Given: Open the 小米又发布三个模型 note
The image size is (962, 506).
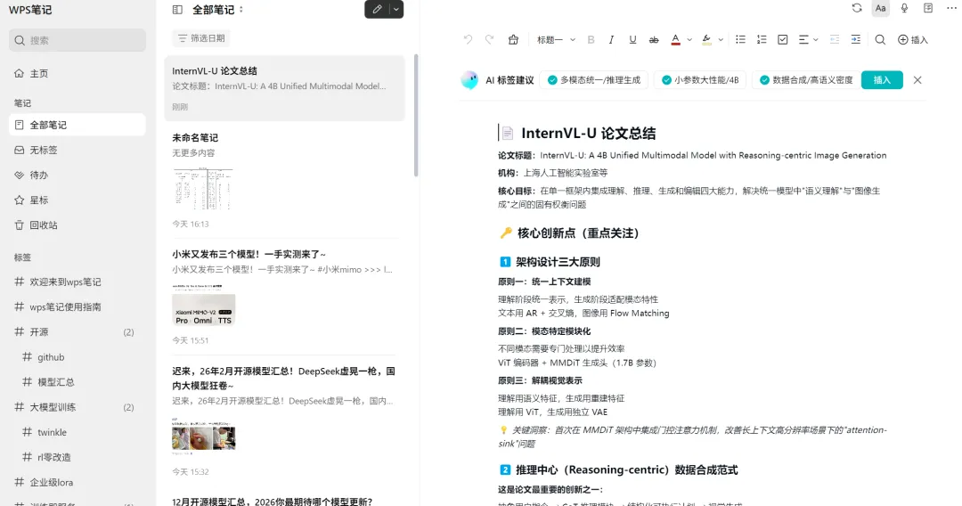Looking at the screenshot, I should tap(285, 297).
